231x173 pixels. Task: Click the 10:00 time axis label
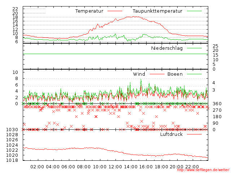click(x=100, y=167)
